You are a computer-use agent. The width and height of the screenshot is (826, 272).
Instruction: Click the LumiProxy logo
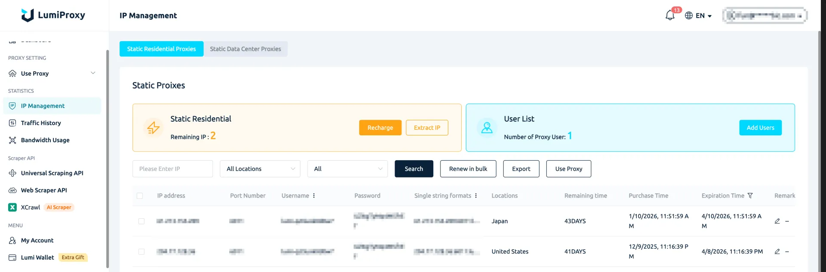coord(53,15)
